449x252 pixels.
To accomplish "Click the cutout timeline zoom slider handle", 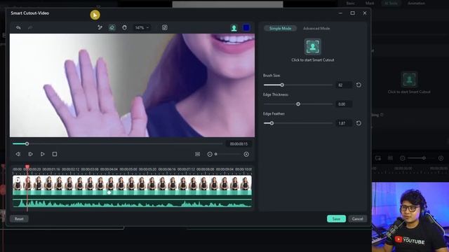I will click(216, 154).
